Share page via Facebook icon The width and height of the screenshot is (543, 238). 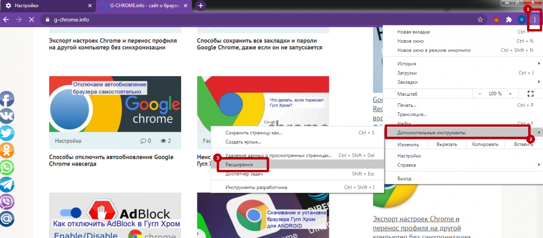pos(6,99)
